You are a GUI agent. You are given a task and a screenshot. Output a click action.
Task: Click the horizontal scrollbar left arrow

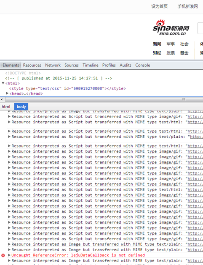[x=2, y=99]
